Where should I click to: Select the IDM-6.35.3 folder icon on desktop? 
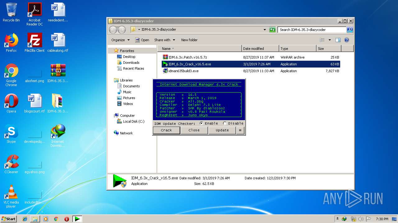(x=58, y=103)
